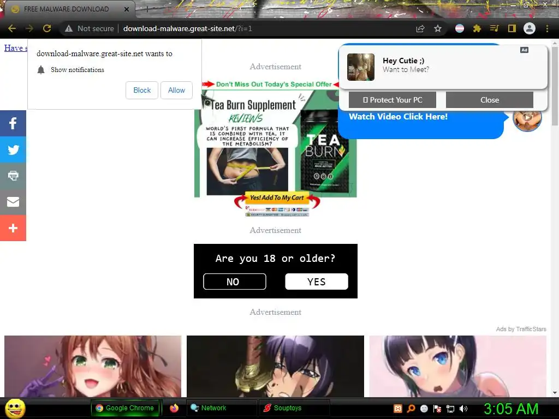Click the network monitor tray icon
This screenshot has height=419, width=559.
(450, 409)
